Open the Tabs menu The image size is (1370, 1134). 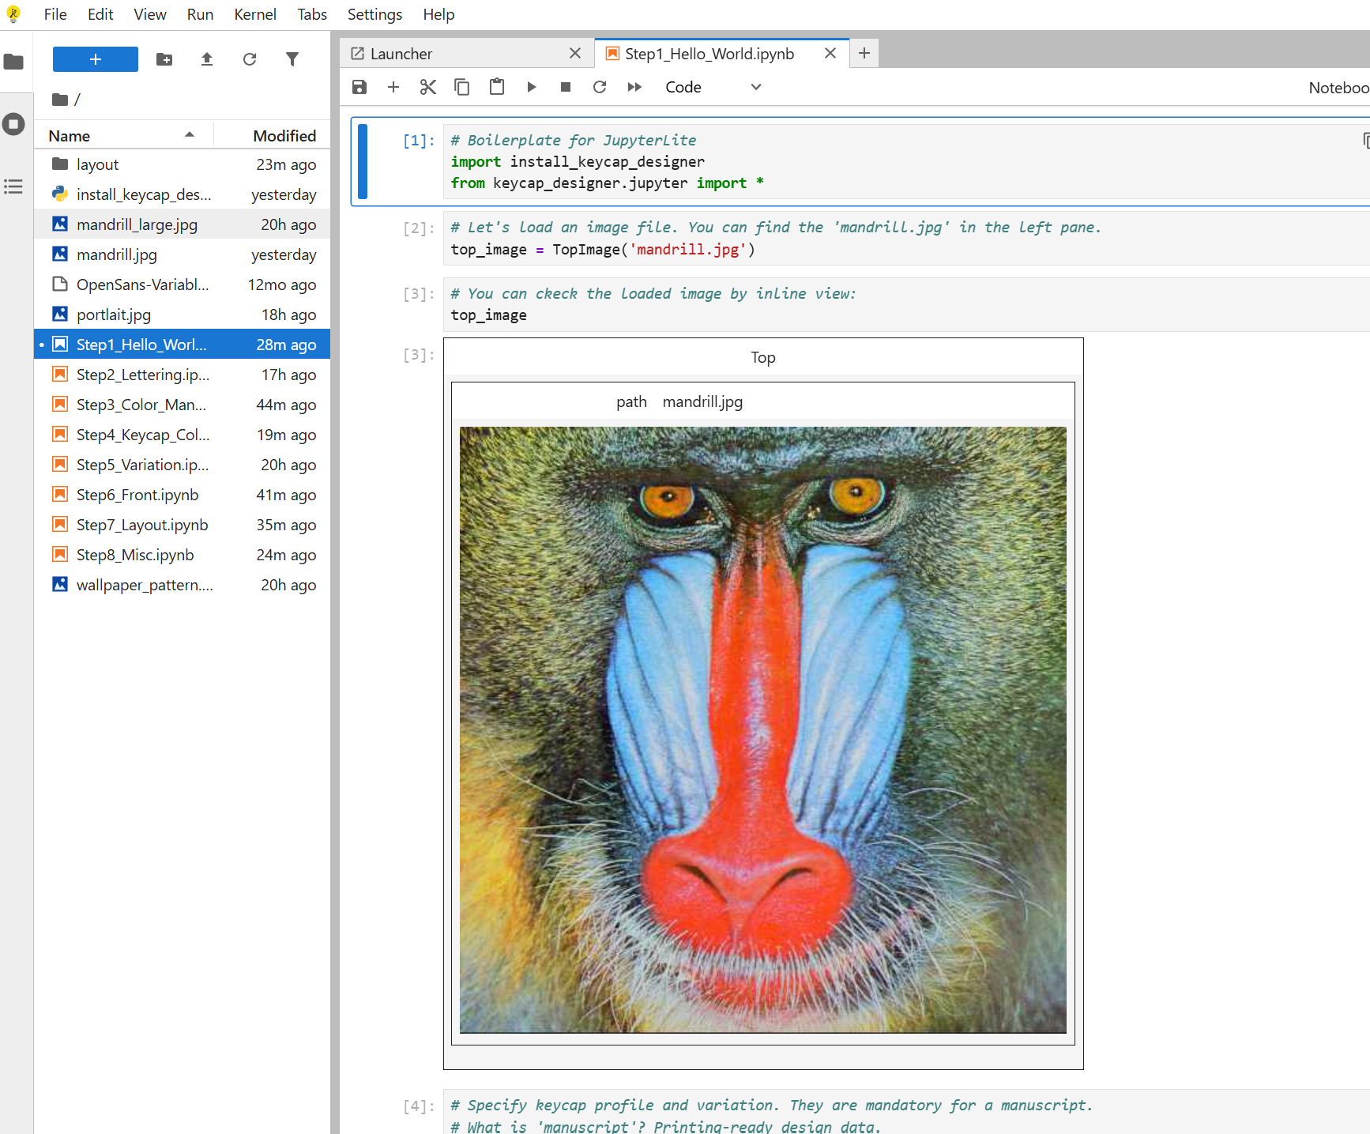point(312,14)
